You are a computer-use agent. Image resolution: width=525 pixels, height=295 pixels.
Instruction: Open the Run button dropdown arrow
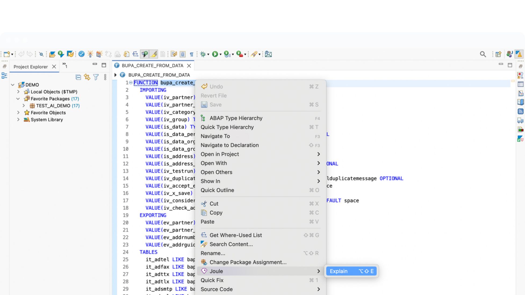tap(221, 54)
